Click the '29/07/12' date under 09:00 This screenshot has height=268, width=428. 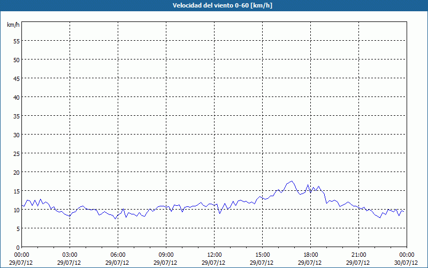(165, 263)
